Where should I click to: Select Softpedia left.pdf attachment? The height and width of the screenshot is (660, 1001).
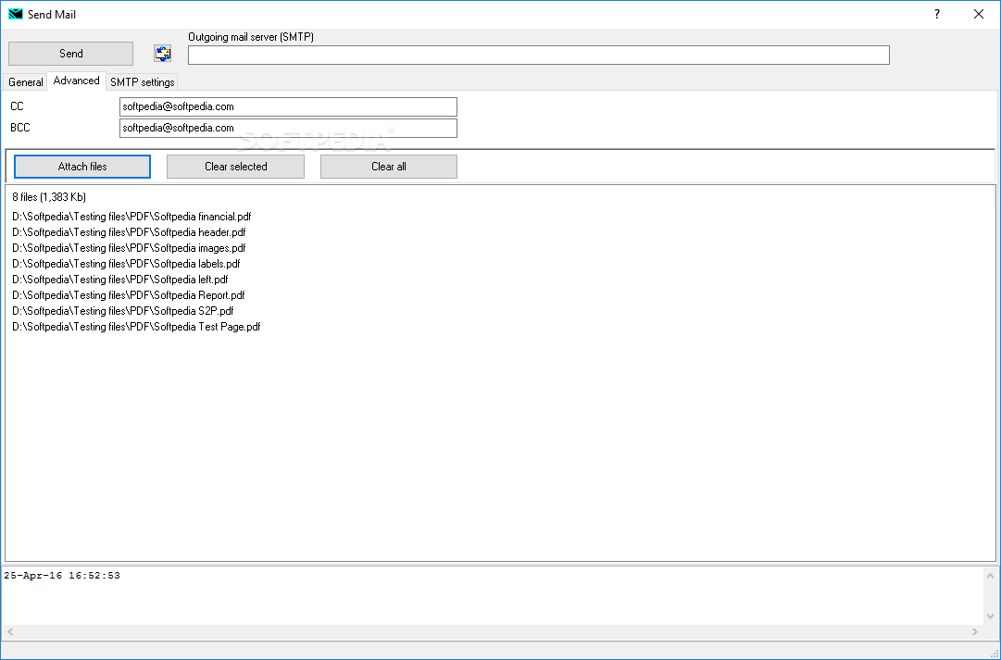tap(120, 280)
